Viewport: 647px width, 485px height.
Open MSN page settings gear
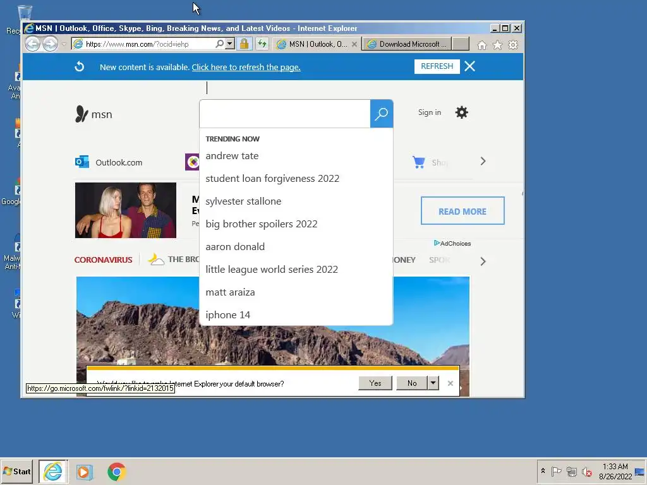461,112
